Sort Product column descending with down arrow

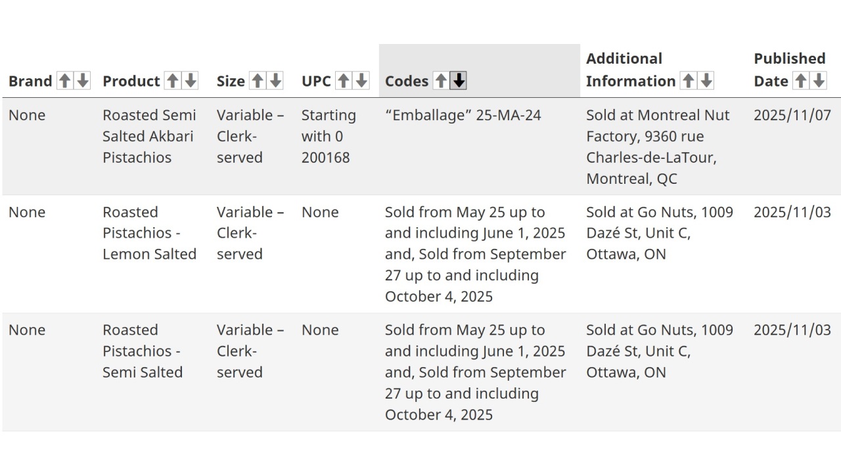pyautogui.click(x=191, y=81)
